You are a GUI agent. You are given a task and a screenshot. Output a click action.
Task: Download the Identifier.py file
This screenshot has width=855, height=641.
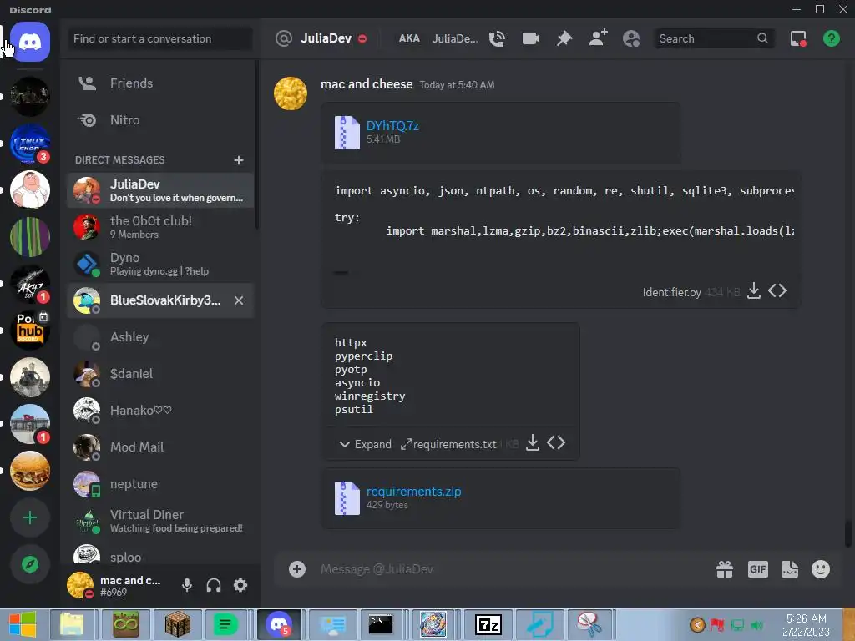coord(754,290)
